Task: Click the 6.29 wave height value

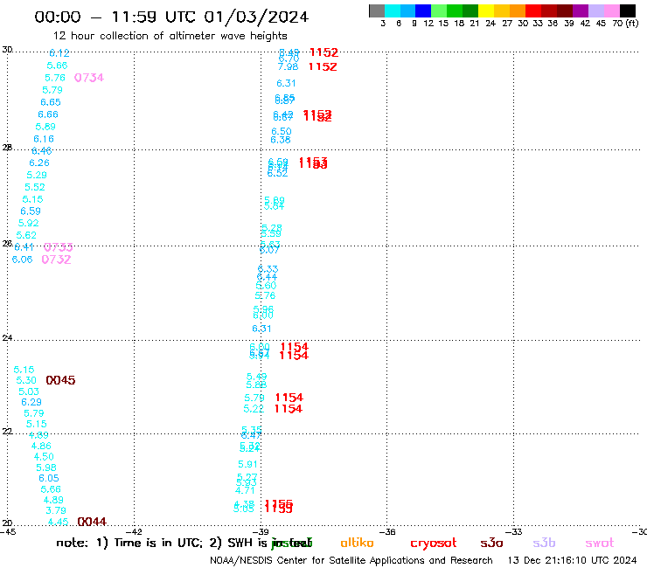Action: click(31, 402)
